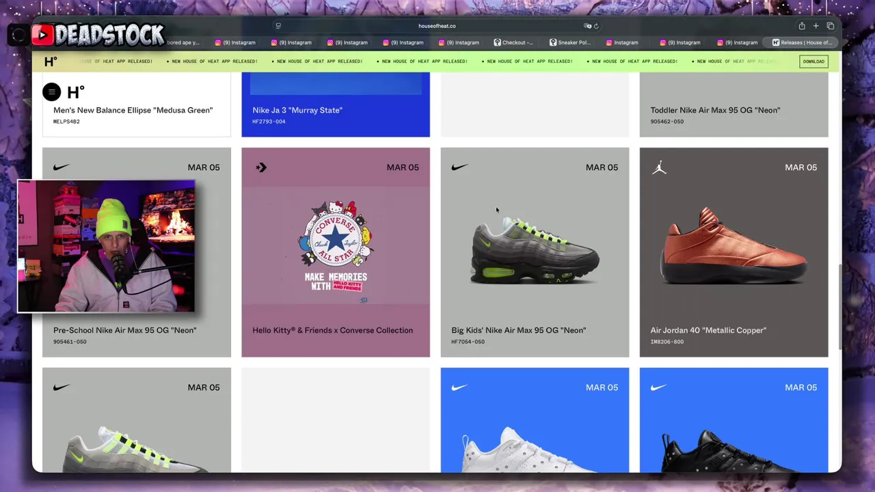The height and width of the screenshot is (492, 875).
Task: Open Men's New Balance Ellipse "Medusa Green" link
Action: pos(133,110)
